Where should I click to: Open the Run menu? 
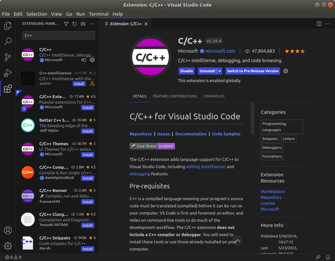[x=80, y=14]
